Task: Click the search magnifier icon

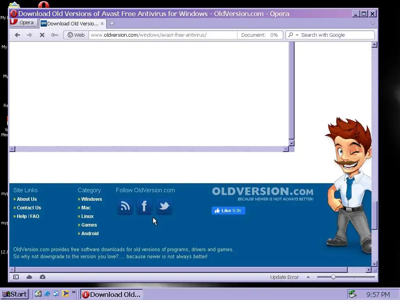Action: pos(290,35)
